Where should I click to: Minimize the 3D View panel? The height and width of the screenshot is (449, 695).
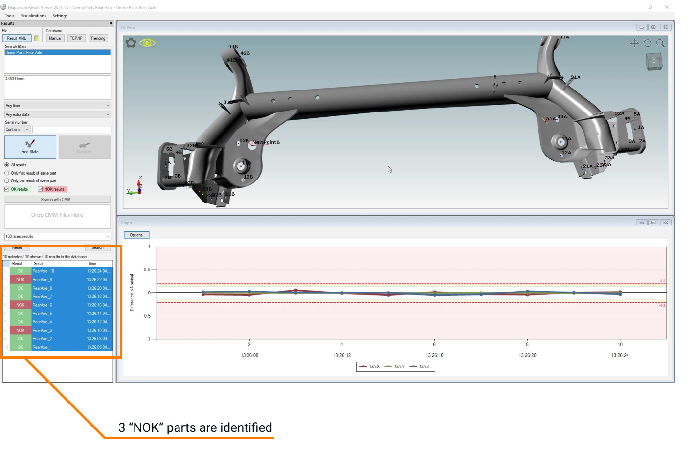(642, 27)
